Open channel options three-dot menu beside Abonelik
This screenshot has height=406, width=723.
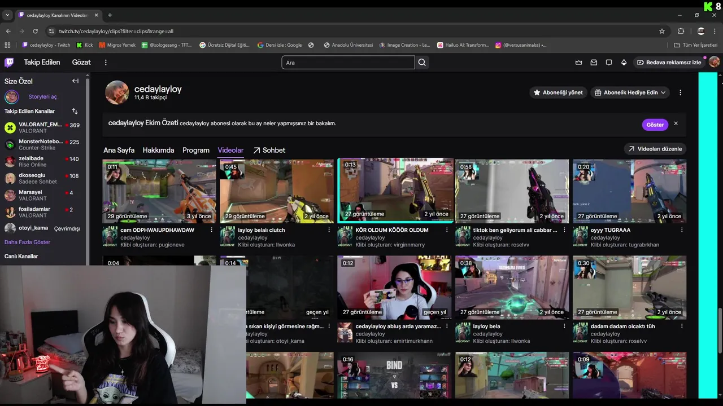[680, 92]
